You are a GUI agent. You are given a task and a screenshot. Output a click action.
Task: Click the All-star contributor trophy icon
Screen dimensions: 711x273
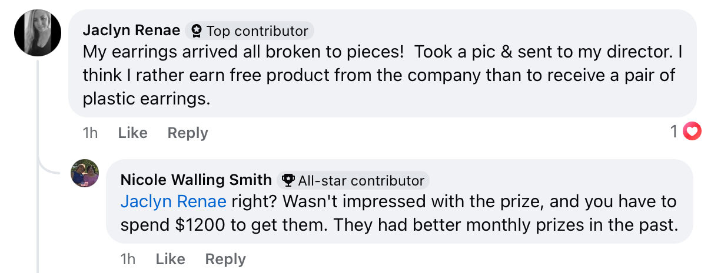(x=288, y=180)
